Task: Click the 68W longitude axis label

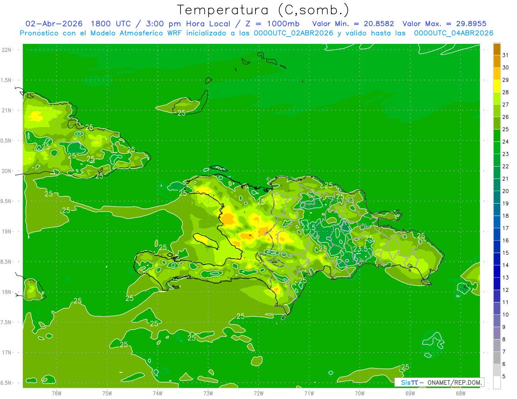Action: click(460, 393)
